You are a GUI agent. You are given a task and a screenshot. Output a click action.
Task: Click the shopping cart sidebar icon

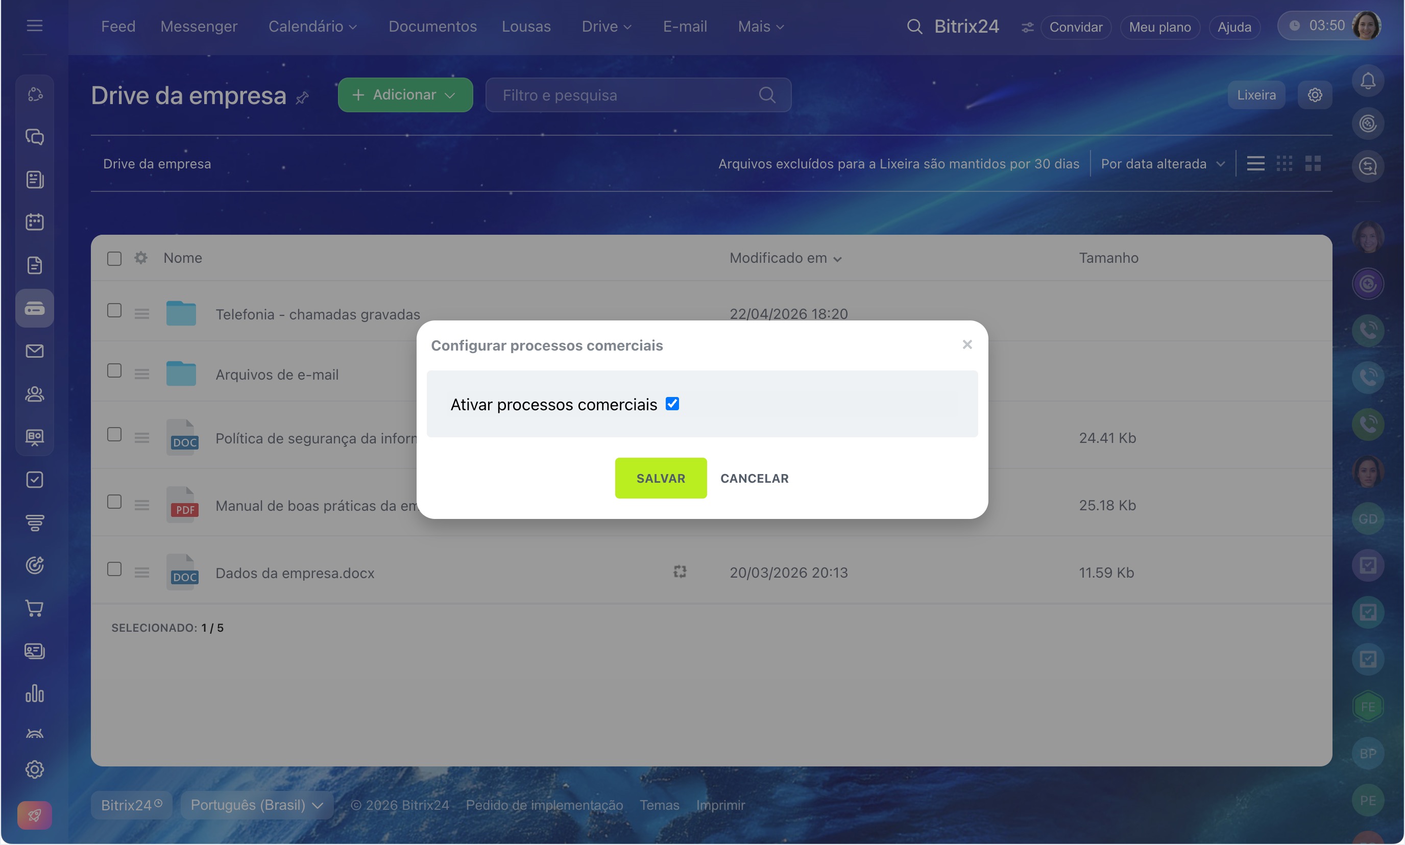pyautogui.click(x=35, y=608)
